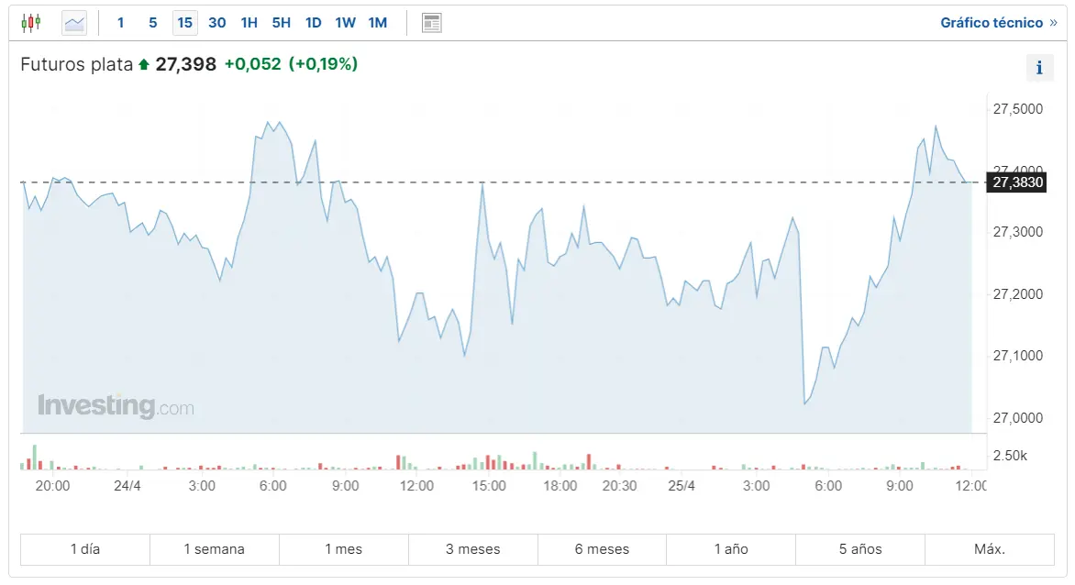Select the 15-minute interval
Image resolution: width=1075 pixels, height=585 pixels.
click(184, 23)
